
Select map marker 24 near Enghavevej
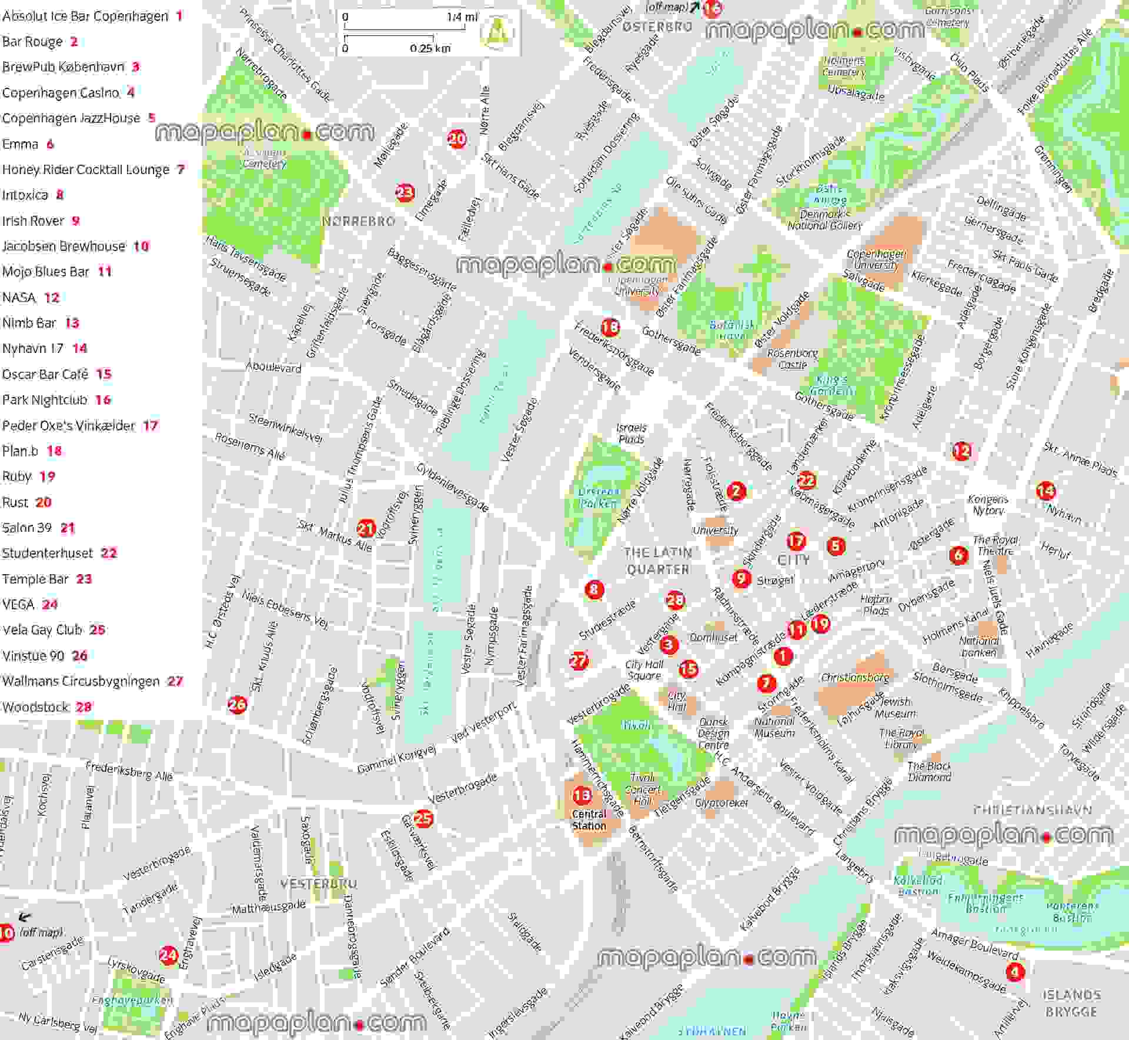point(168,955)
